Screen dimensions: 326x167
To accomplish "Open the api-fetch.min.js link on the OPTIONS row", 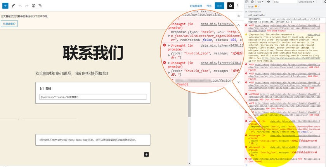I will pyautogui.click(x=295, y=94).
